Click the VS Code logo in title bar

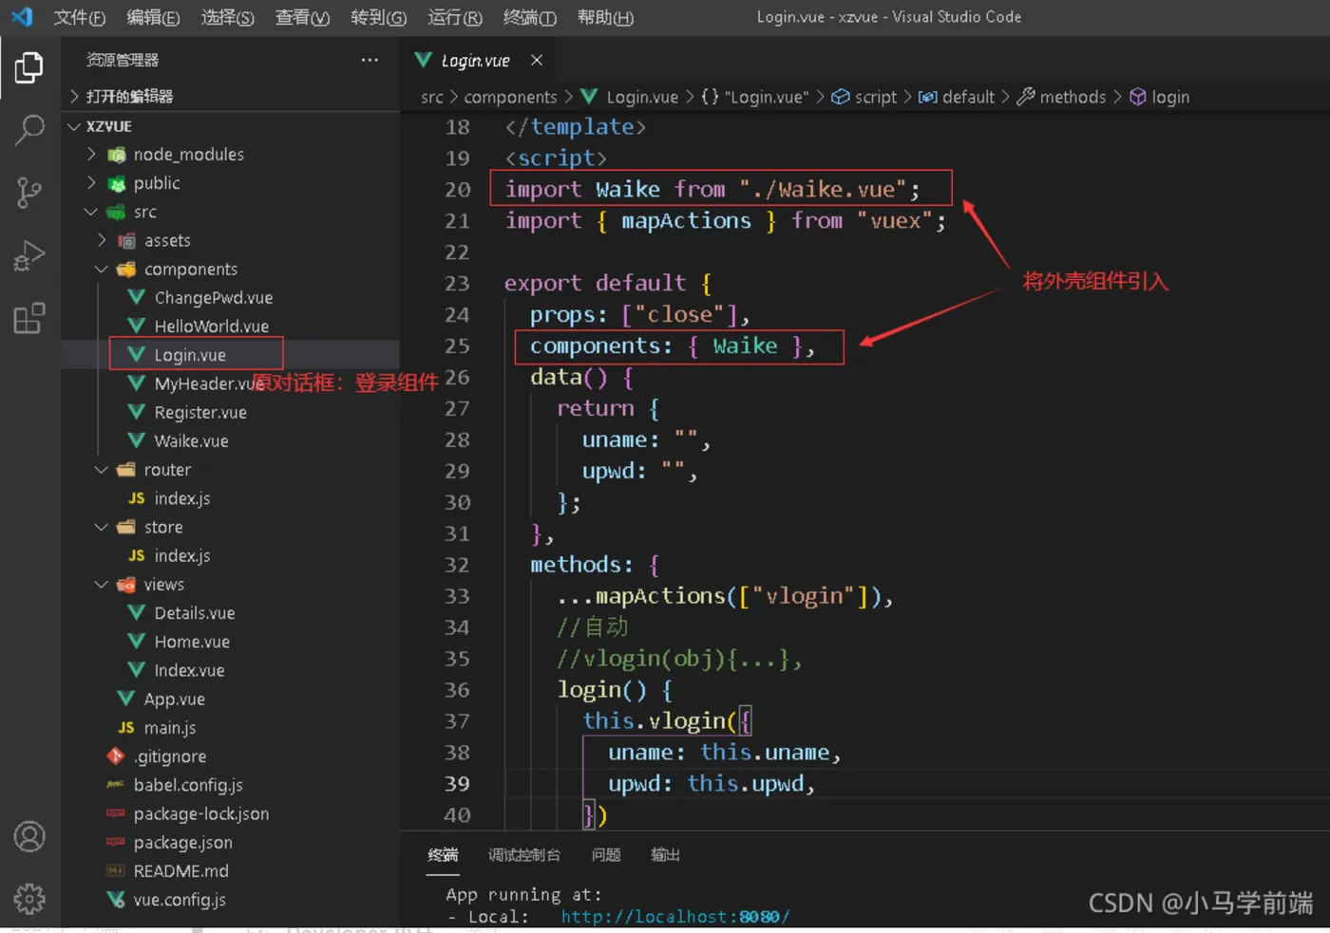(22, 16)
